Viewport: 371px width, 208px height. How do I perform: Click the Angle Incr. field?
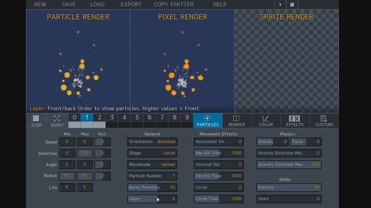103,165
